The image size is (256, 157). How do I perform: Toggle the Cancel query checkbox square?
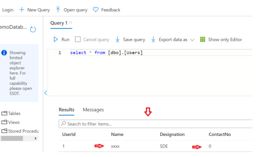click(x=78, y=39)
